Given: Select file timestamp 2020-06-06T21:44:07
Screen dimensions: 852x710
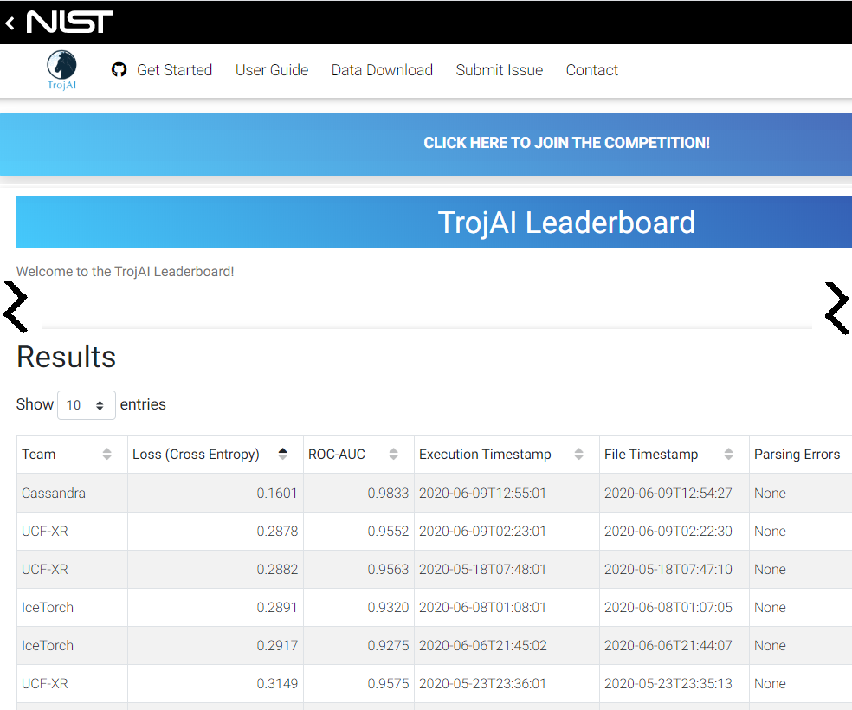Looking at the screenshot, I should point(668,645).
